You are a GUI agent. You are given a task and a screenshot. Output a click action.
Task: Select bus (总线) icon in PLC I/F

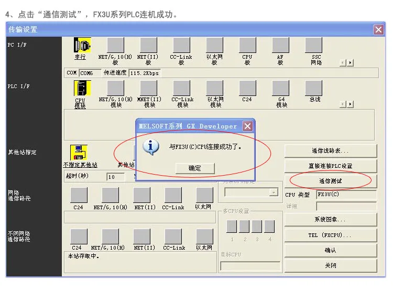313,88
